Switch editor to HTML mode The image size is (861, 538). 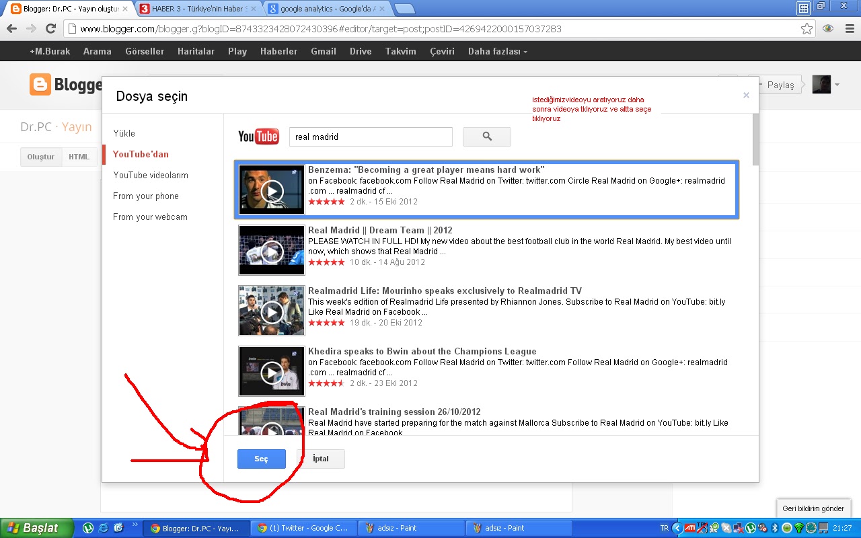click(79, 157)
